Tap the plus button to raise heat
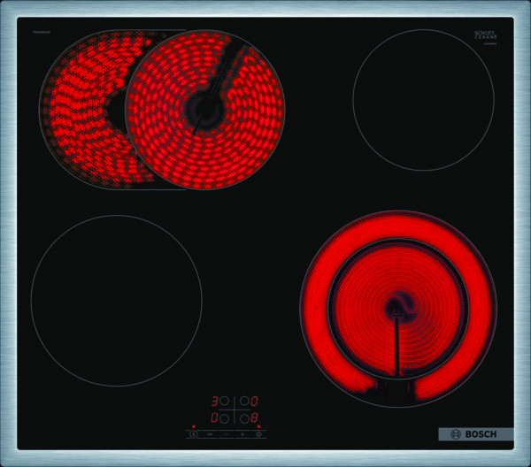The width and height of the screenshot is (531, 467). (242, 434)
